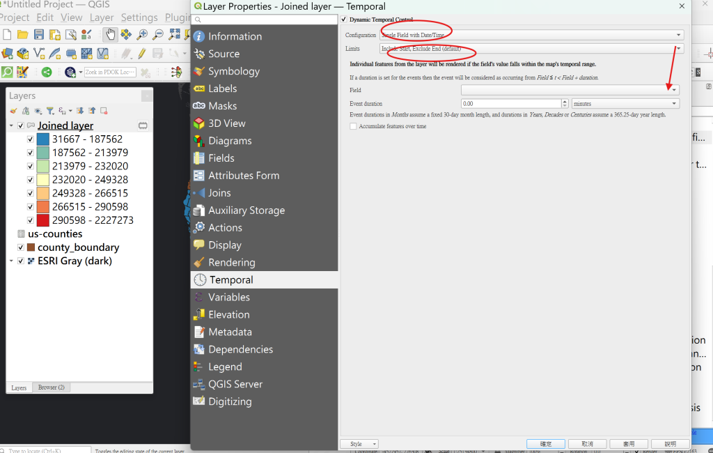Viewport: 713px width, 453px height.
Task: Click Expand All icon in Layers panel
Action: 80,111
